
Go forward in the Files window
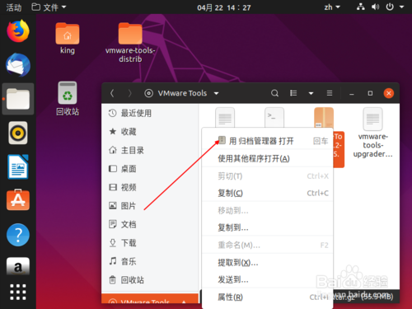point(129,93)
